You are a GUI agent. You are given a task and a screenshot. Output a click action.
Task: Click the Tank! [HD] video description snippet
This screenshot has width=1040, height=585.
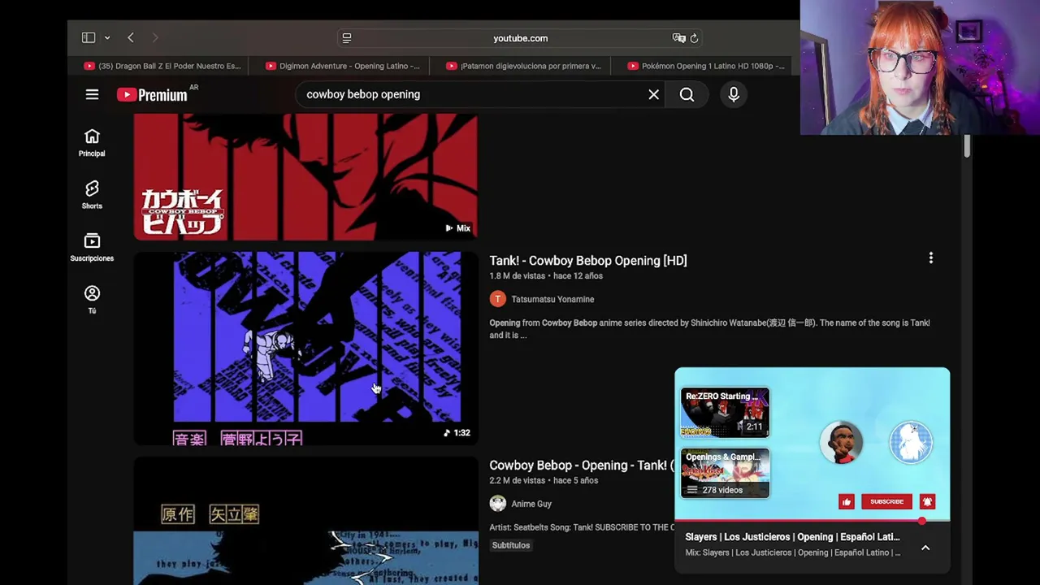pos(709,329)
